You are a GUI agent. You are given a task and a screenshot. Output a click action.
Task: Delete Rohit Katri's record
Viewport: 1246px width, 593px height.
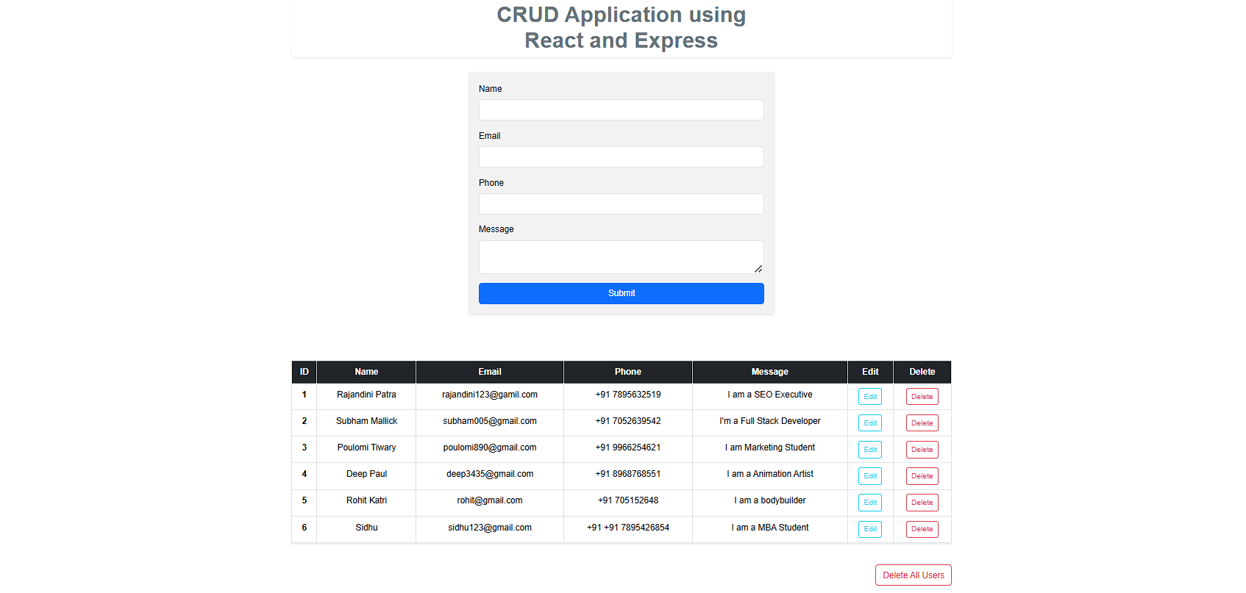(x=922, y=503)
